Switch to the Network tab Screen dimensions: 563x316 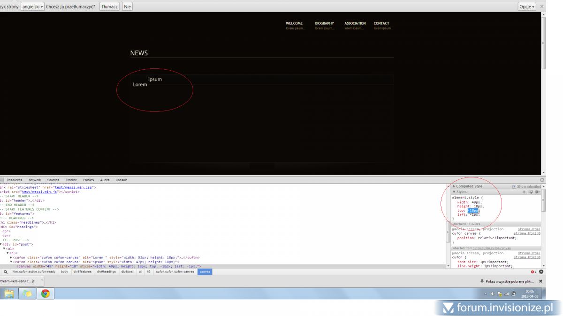pyautogui.click(x=35, y=180)
